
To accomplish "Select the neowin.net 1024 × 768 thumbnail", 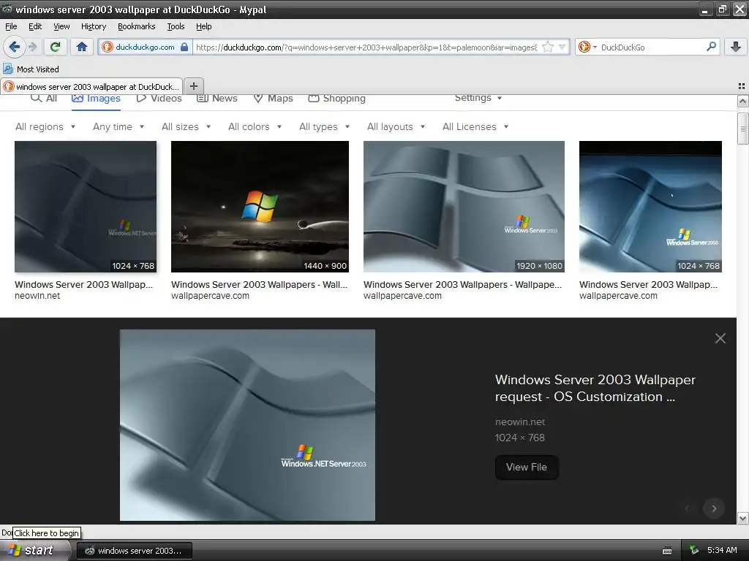I will (x=86, y=207).
